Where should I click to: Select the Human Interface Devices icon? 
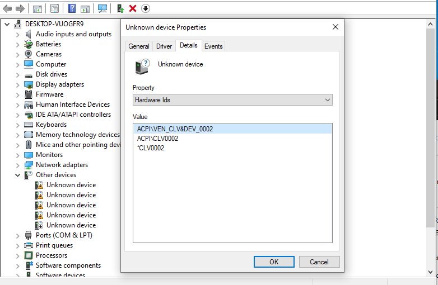(x=28, y=104)
